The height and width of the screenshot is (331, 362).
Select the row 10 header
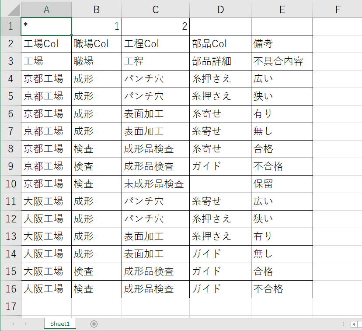(x=10, y=184)
